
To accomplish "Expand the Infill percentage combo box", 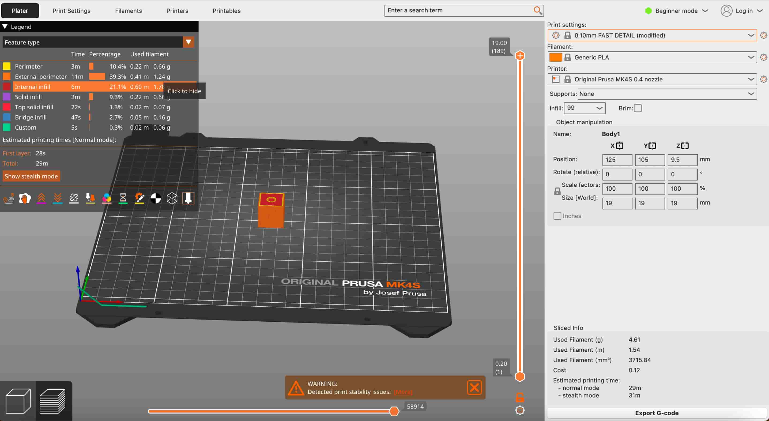I will [599, 108].
